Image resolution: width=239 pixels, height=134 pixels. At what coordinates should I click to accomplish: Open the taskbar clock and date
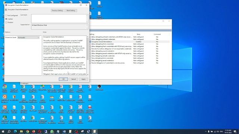(228, 131)
